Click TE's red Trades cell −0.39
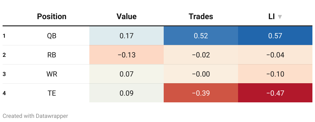This screenshot has width=315, height=122. coord(201,93)
